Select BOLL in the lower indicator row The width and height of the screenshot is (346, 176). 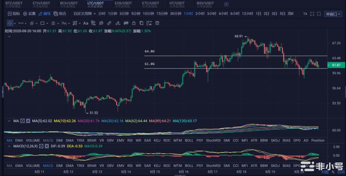click(189, 165)
